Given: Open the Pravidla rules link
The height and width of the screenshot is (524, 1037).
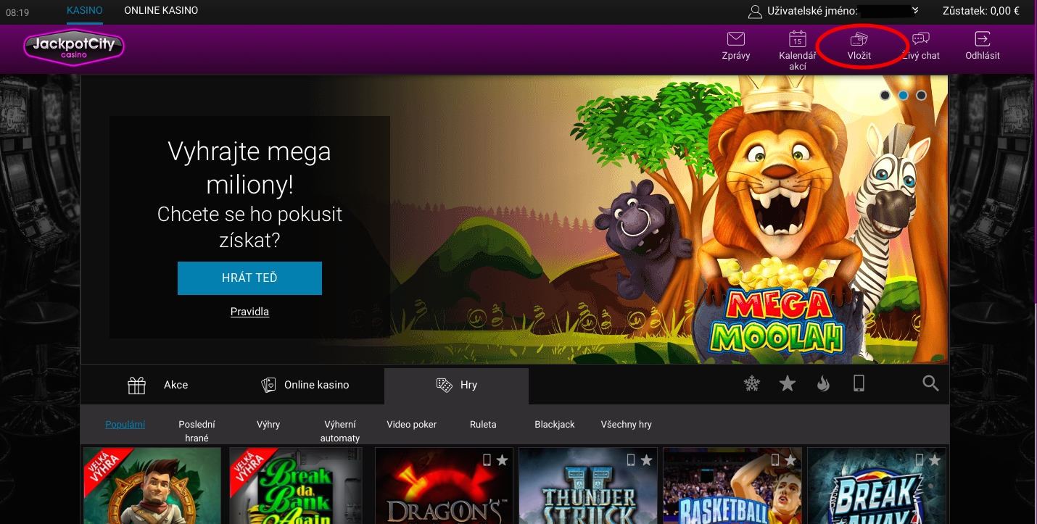Looking at the screenshot, I should pos(249,312).
